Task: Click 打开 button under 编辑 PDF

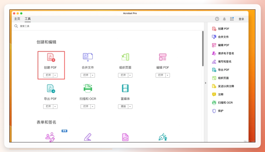Action: pos(160,75)
